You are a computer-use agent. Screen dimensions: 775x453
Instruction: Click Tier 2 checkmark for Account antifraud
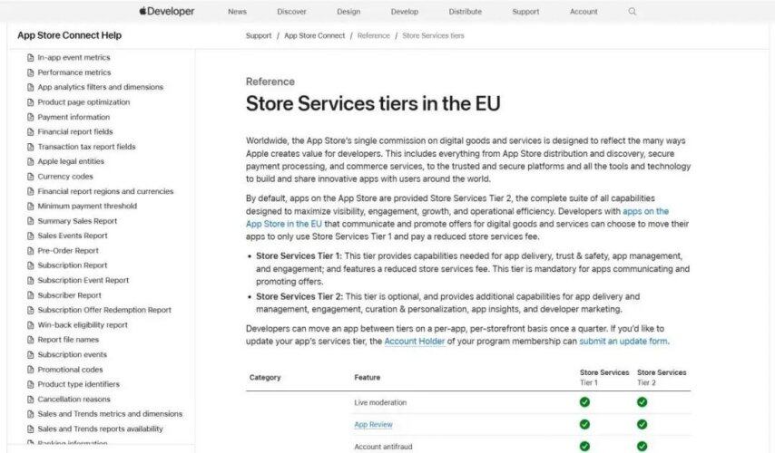642,447
